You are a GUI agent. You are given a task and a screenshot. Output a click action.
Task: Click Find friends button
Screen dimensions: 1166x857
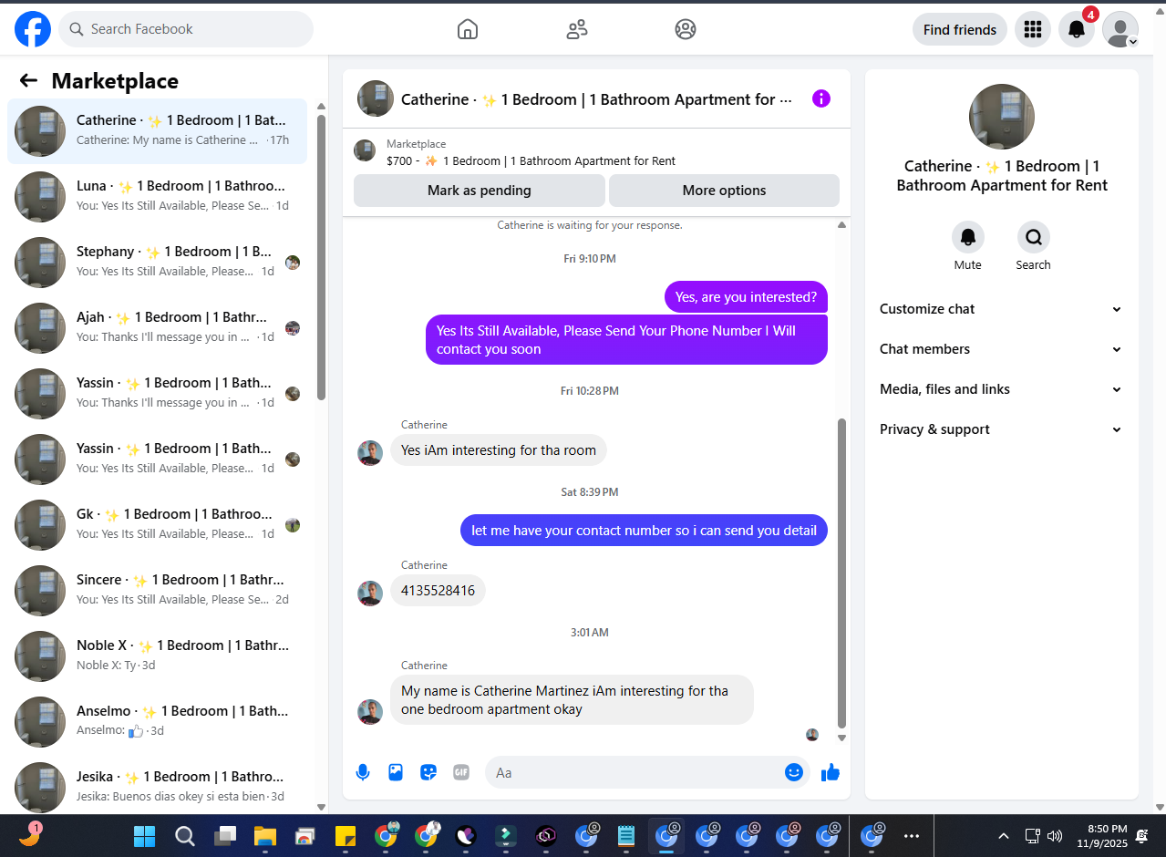click(x=960, y=29)
